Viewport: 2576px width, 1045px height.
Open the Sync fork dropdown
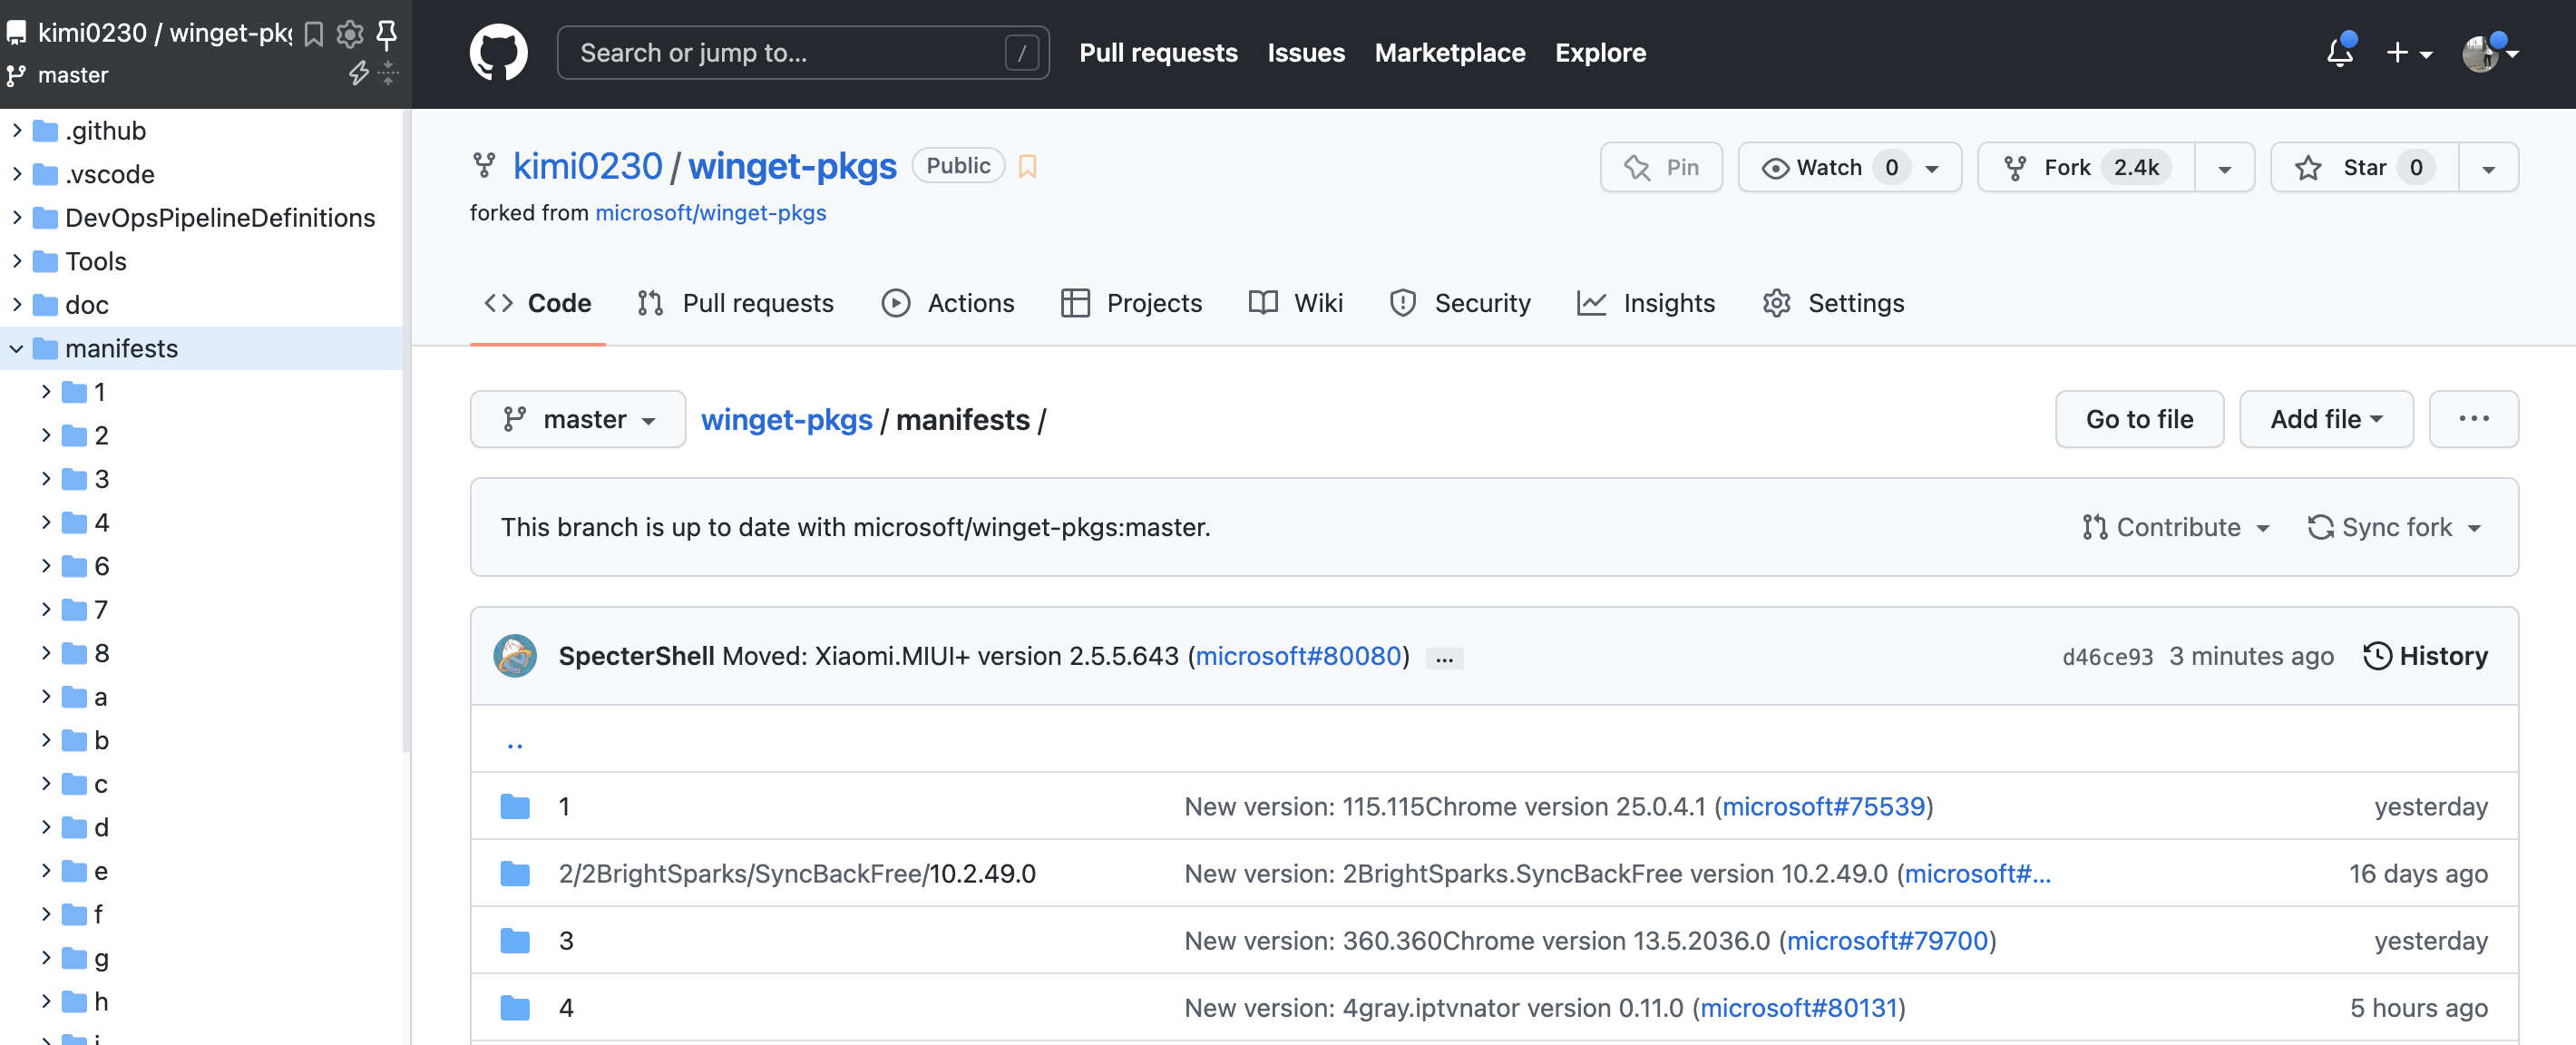coord(2394,527)
